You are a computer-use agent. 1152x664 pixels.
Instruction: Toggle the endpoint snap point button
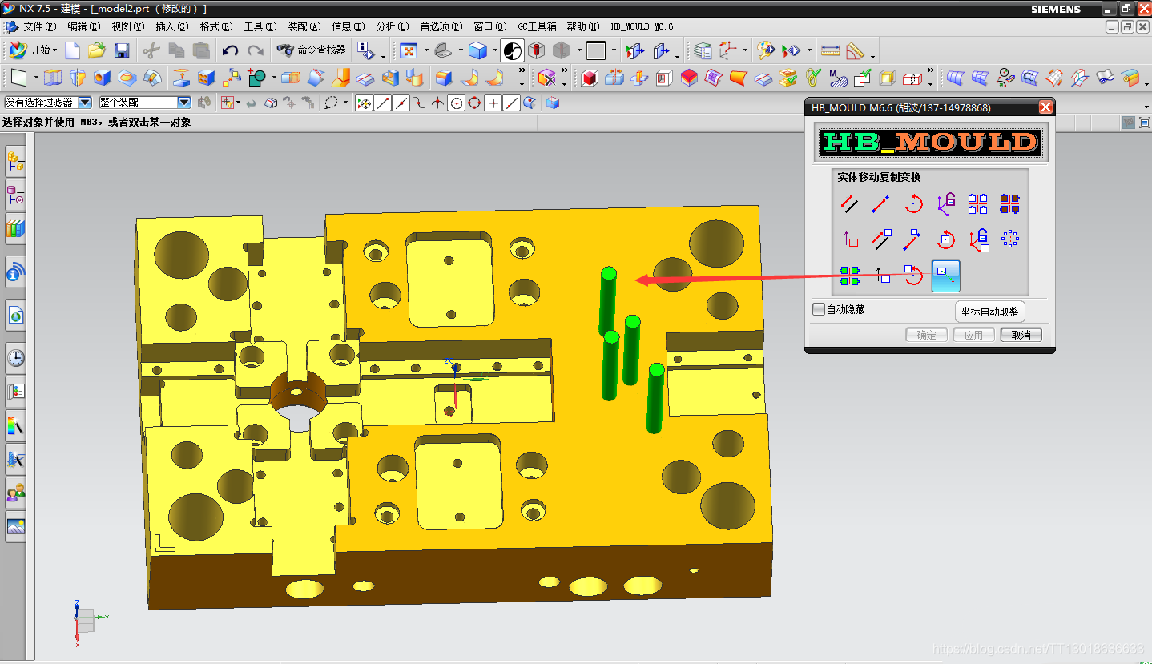tap(383, 103)
